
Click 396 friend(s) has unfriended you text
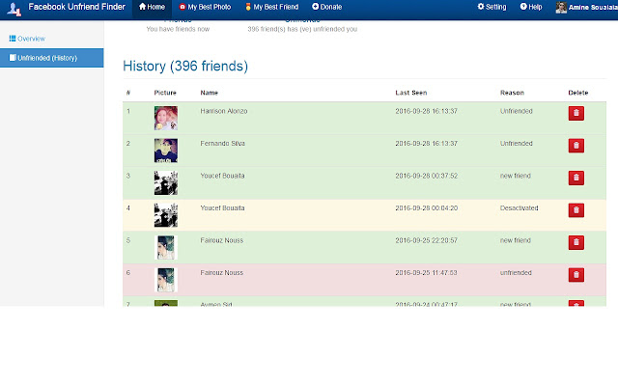[302, 29]
